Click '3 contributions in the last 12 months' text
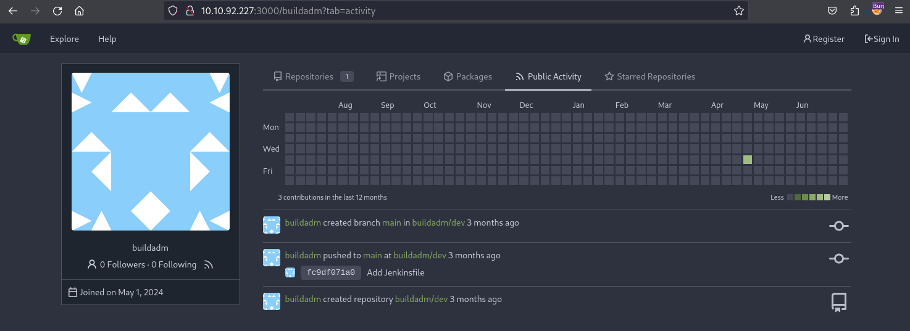The image size is (910, 331). point(332,197)
